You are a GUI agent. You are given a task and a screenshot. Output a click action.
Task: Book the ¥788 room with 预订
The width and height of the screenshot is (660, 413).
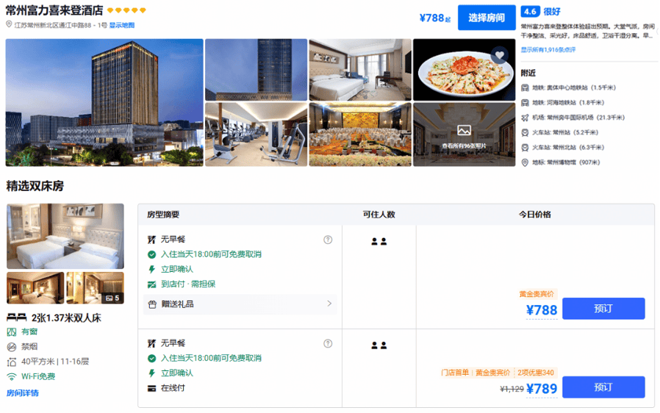[603, 309]
